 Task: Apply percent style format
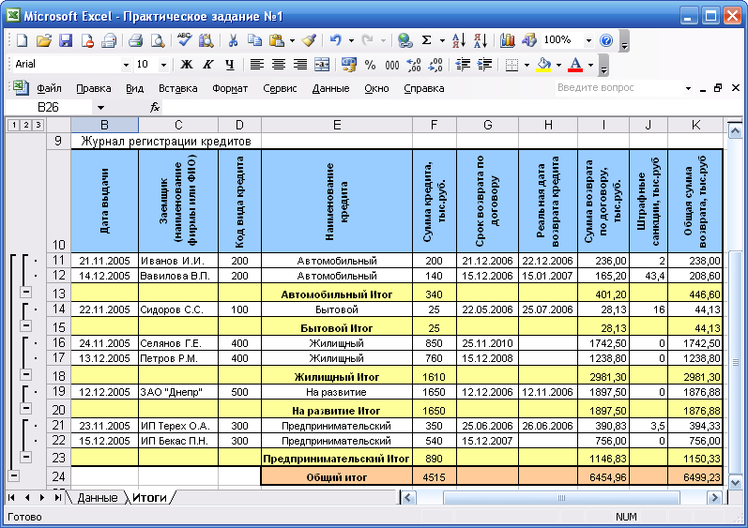[370, 65]
